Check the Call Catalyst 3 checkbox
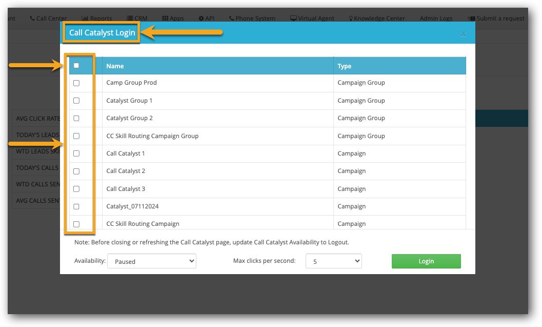This screenshot has width=542, height=327. [x=76, y=189]
